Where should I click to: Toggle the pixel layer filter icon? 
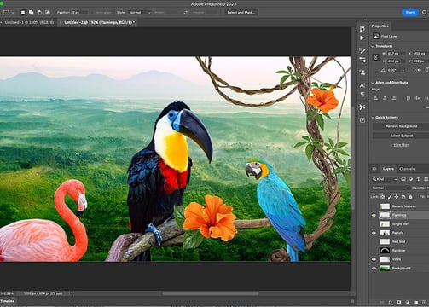403,179
